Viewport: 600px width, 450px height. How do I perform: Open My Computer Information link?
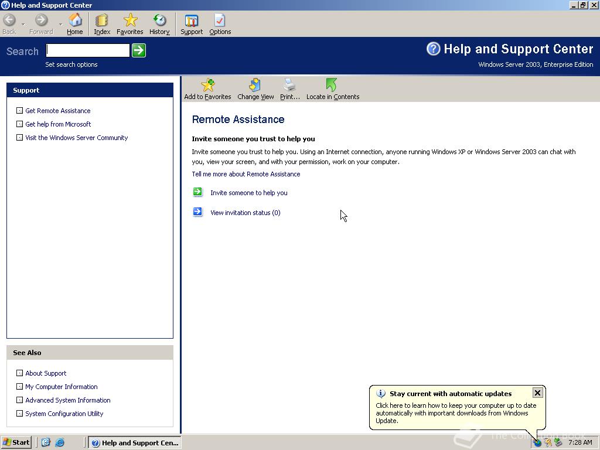tap(61, 387)
